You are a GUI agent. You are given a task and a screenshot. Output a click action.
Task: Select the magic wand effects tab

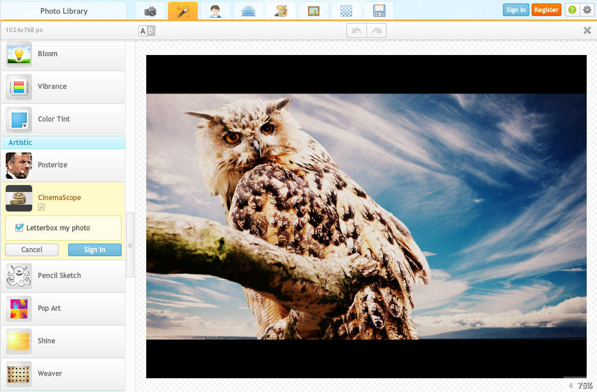[183, 11]
